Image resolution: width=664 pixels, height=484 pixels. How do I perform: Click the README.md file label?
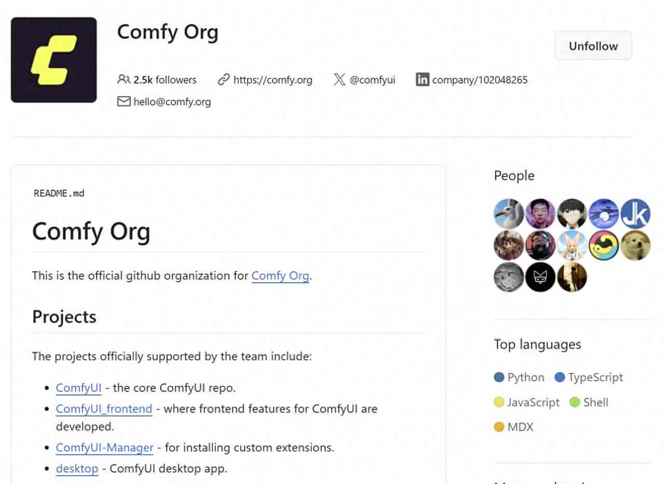(x=59, y=193)
